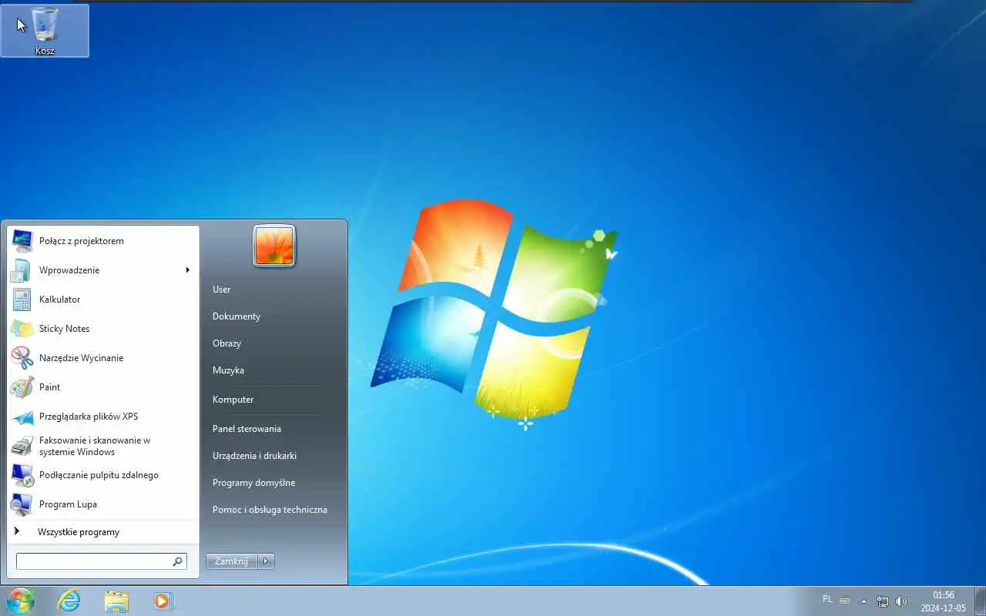Click the Podłączanie pulpitu zdalnego icon
The width and height of the screenshot is (986, 616).
pyautogui.click(x=22, y=475)
